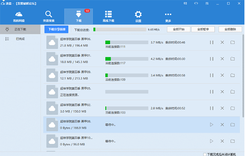Open 更多 three-dots menu
Screen dimensions: 245x156
[168, 17]
